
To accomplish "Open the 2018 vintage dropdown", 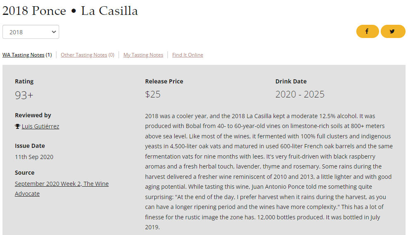I will tap(31, 32).
